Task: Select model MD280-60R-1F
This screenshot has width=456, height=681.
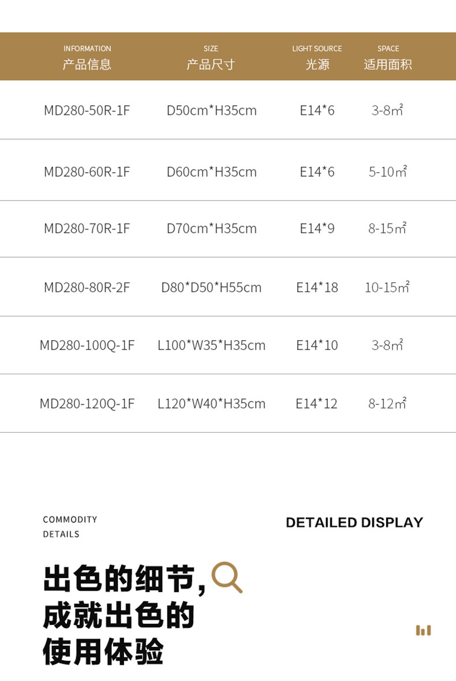Action: click(x=87, y=172)
